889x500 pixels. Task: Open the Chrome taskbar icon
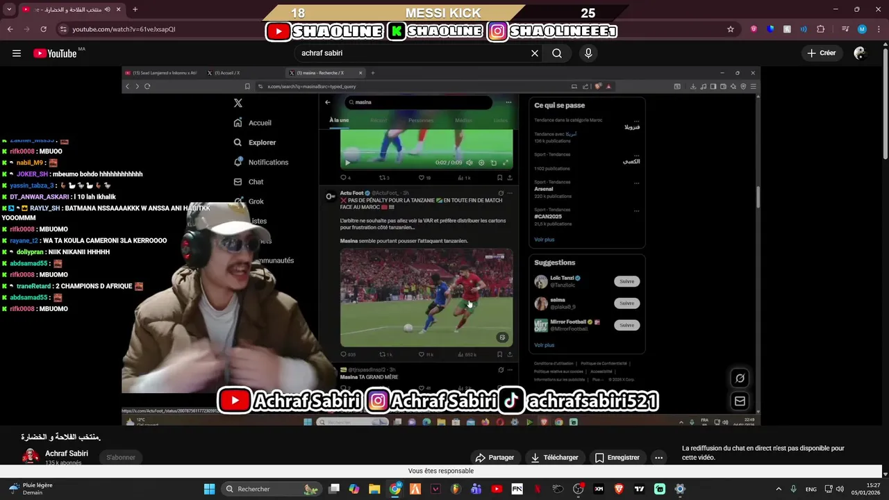click(395, 489)
